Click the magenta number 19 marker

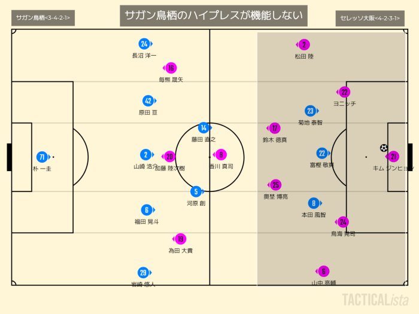(x=180, y=239)
